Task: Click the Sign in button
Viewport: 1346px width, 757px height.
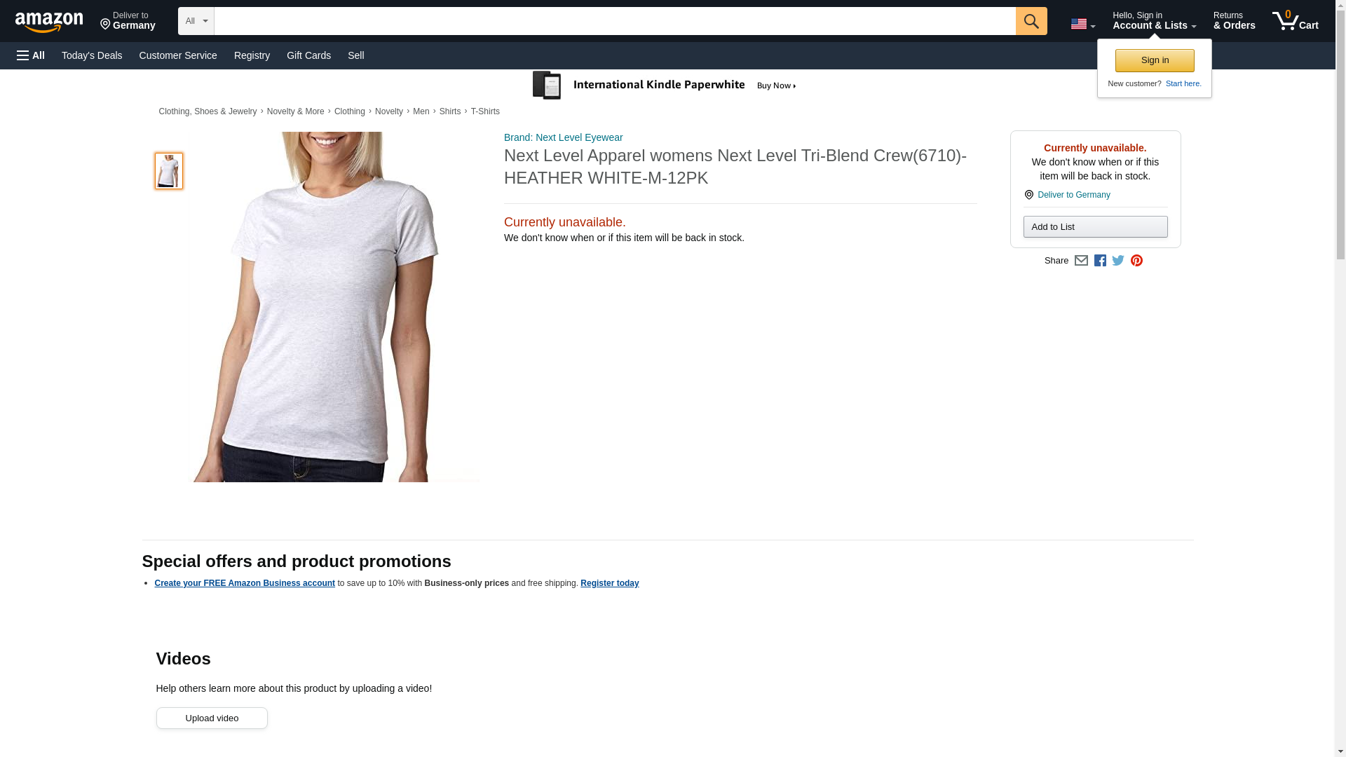Action: (1155, 60)
